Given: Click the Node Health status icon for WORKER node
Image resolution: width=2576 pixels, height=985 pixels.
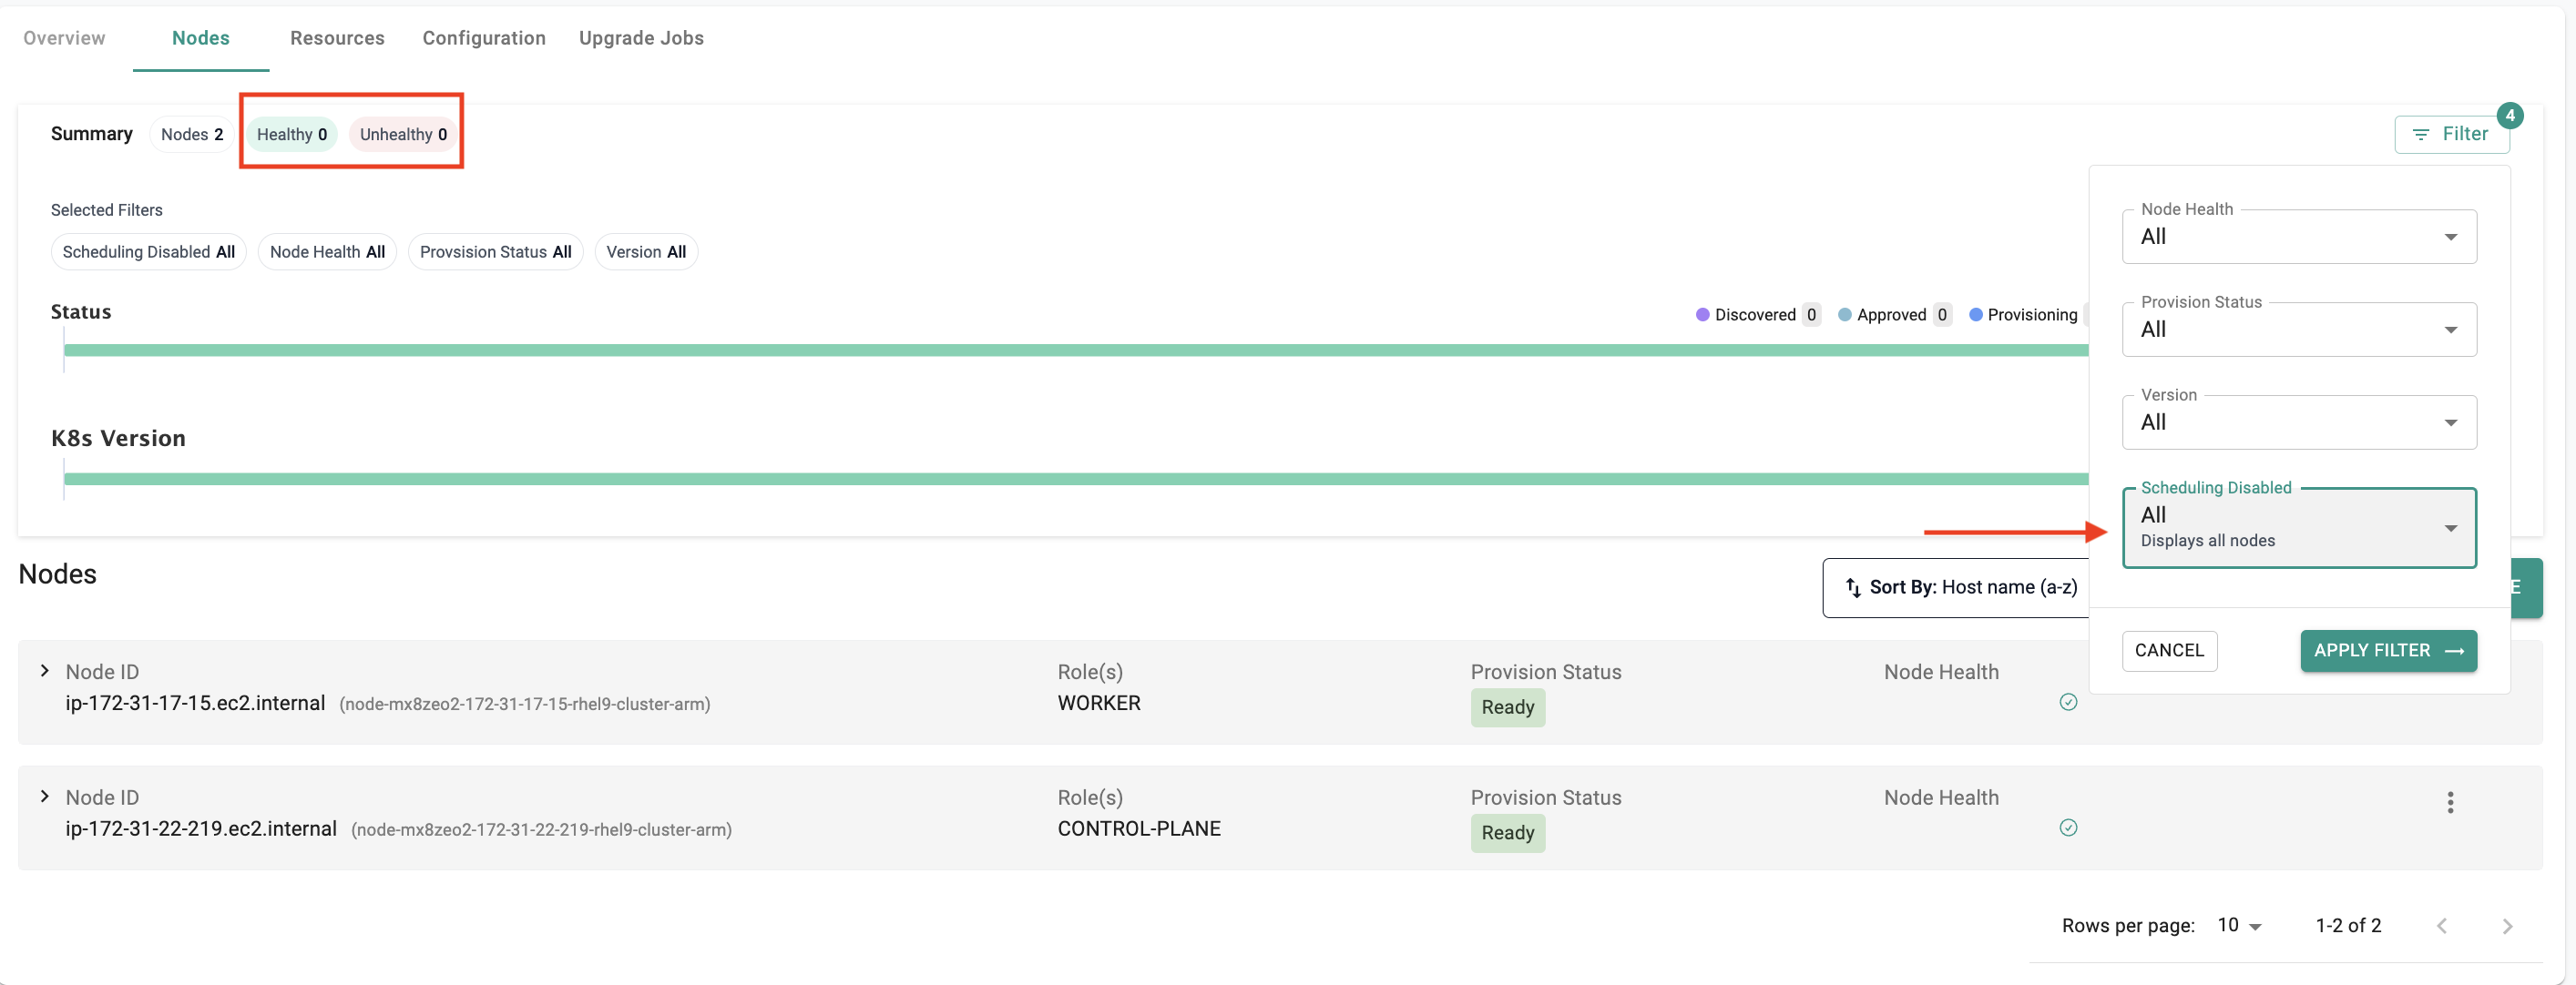Looking at the screenshot, I should tap(2069, 703).
